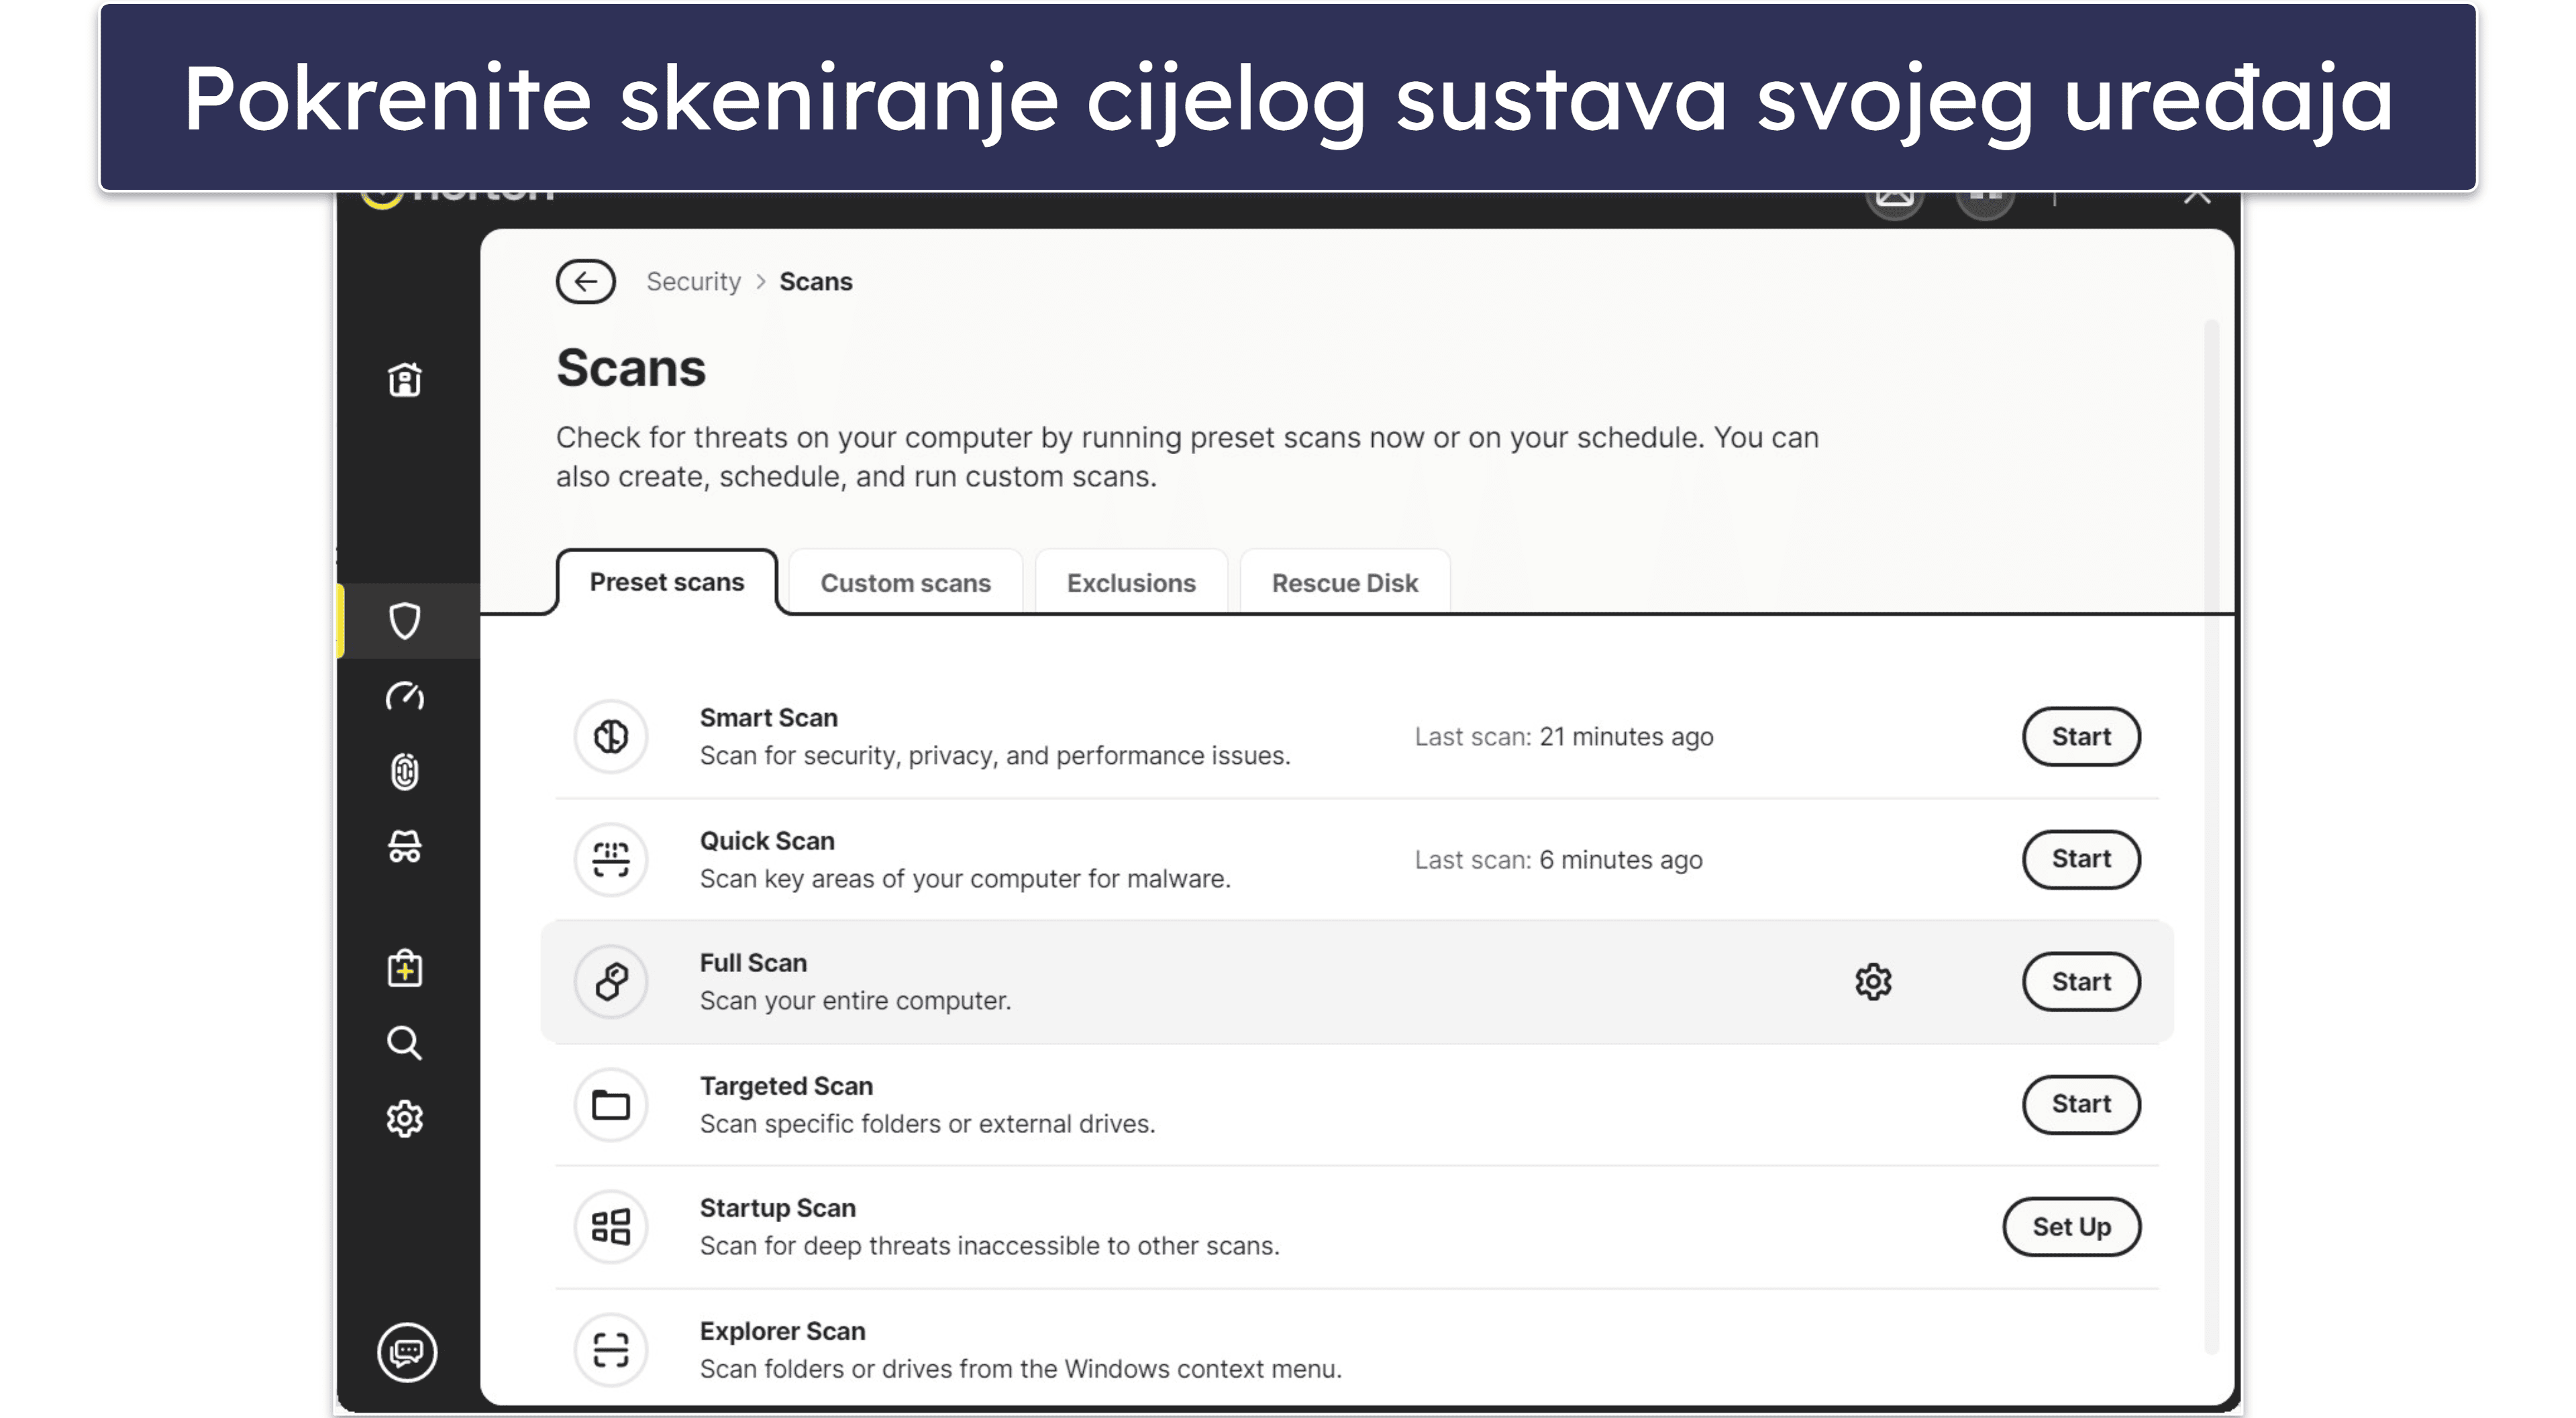Set Up the Startup Scan
This screenshot has width=2576, height=1418.
(2071, 1226)
